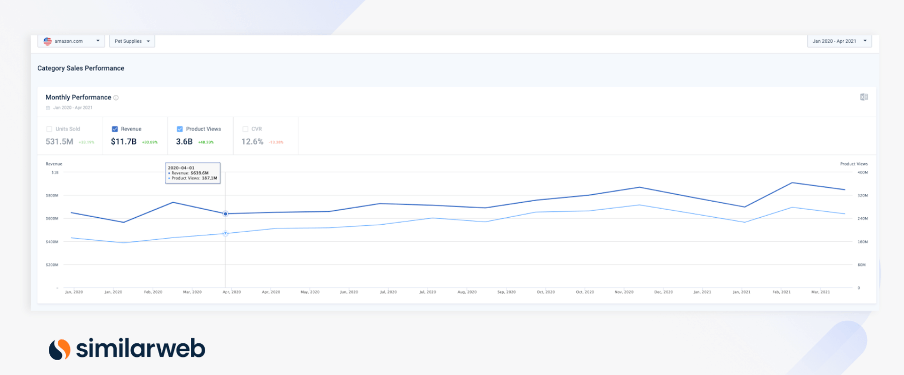This screenshot has height=375, width=904.
Task: Click the 2020-04-01 chart tooltip box
Action: point(193,173)
